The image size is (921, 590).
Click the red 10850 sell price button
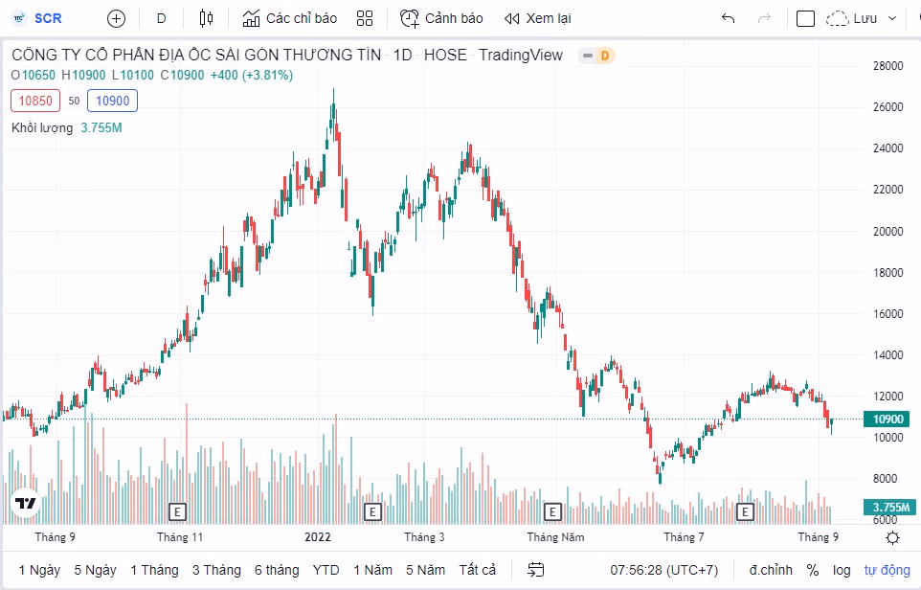tap(35, 101)
